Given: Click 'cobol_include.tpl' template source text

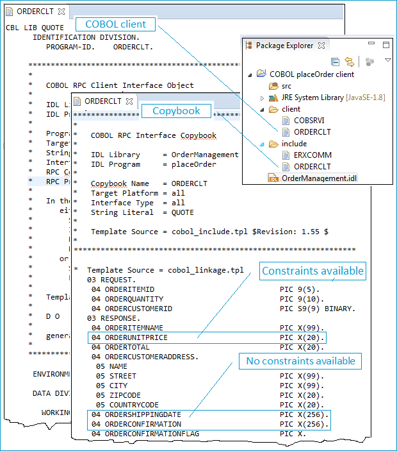Looking at the screenshot, I should 209,232.
